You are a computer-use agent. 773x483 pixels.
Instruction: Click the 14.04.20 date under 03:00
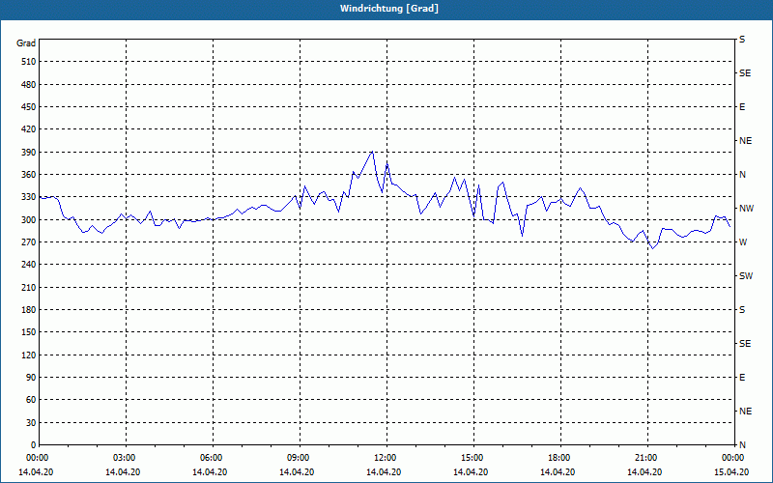(123, 472)
